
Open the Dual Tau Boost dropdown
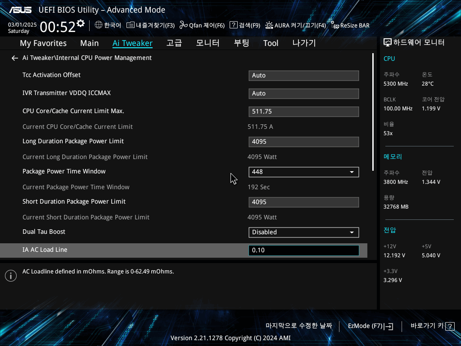coord(304,232)
